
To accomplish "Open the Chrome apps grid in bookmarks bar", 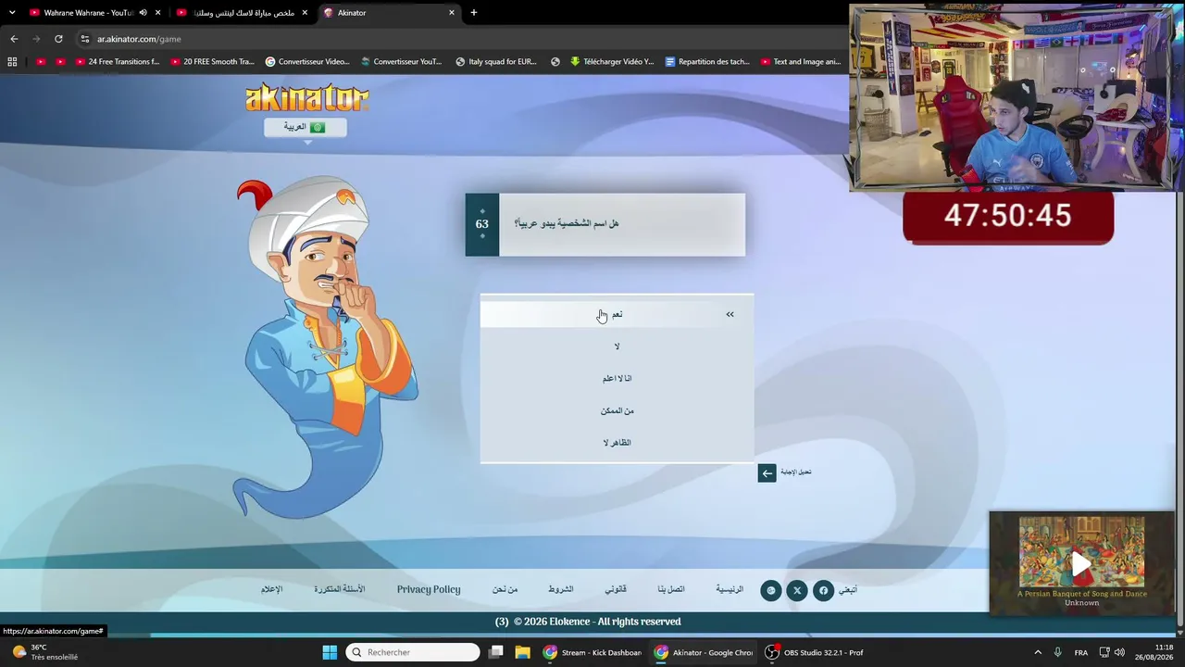I will point(12,62).
